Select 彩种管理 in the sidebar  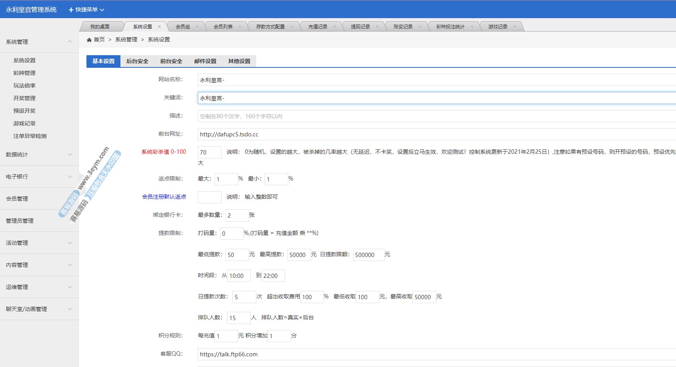point(24,73)
